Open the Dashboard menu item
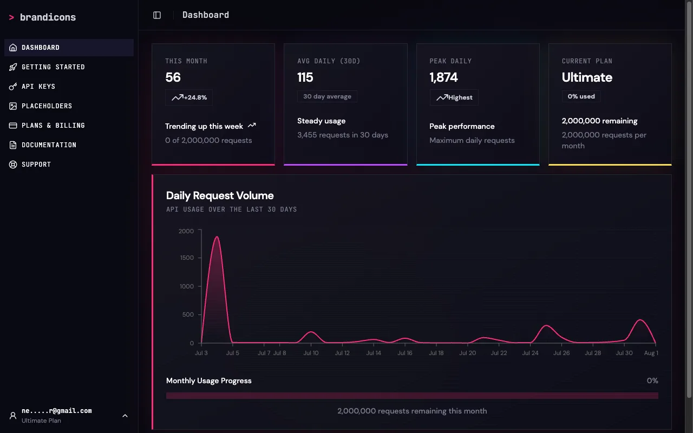Viewport: 693px width, 433px height. pyautogui.click(x=69, y=48)
